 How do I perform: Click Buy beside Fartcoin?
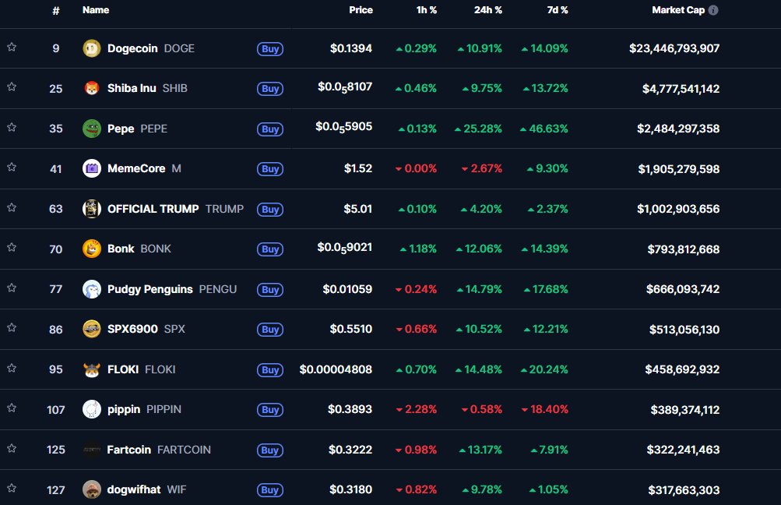coord(270,450)
